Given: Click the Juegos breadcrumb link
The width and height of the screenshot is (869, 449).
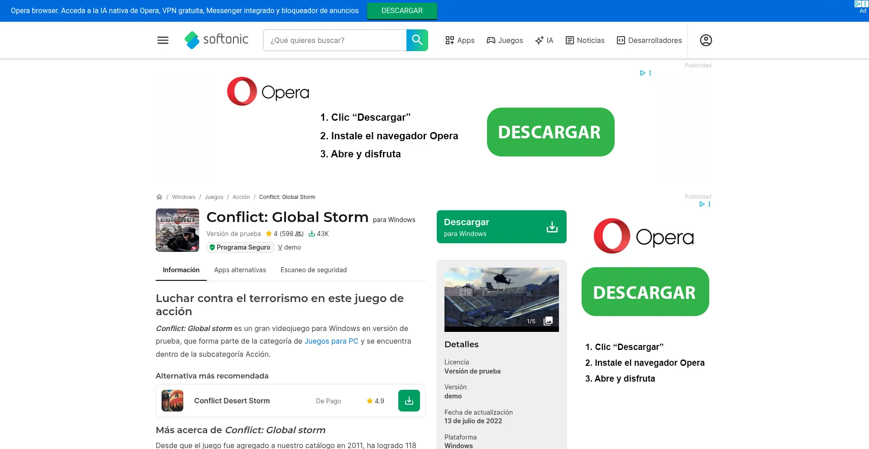Looking at the screenshot, I should 214,197.
